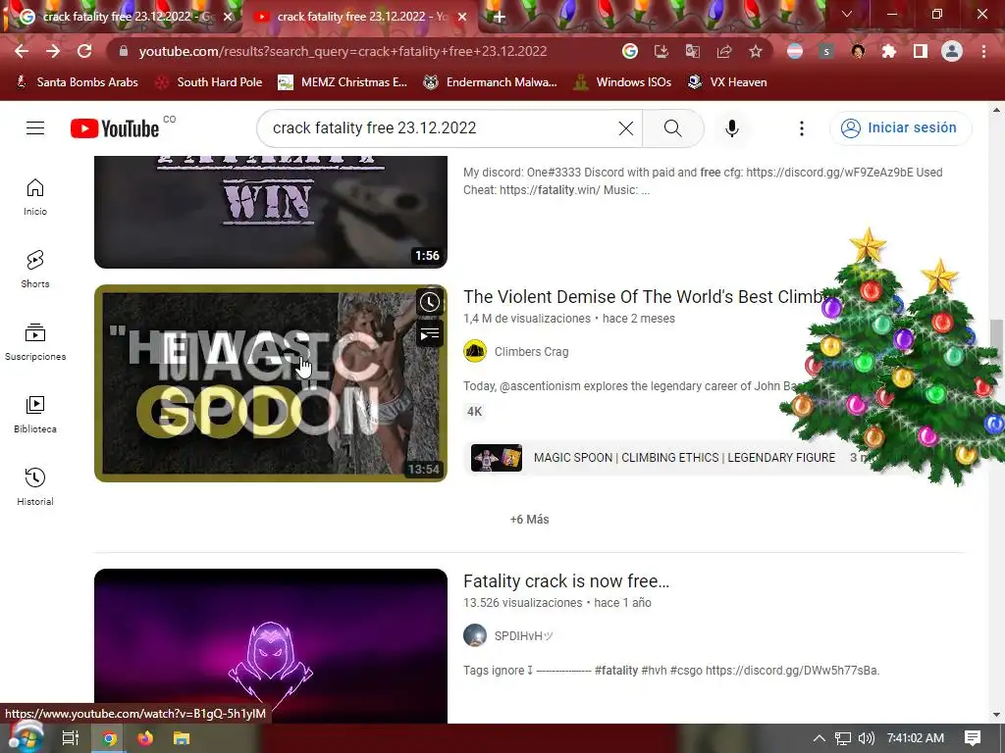Screen dimensions: 1005x753
Task: Play the 1:56 Fatality WIN thumbnail
Action: coord(271,212)
